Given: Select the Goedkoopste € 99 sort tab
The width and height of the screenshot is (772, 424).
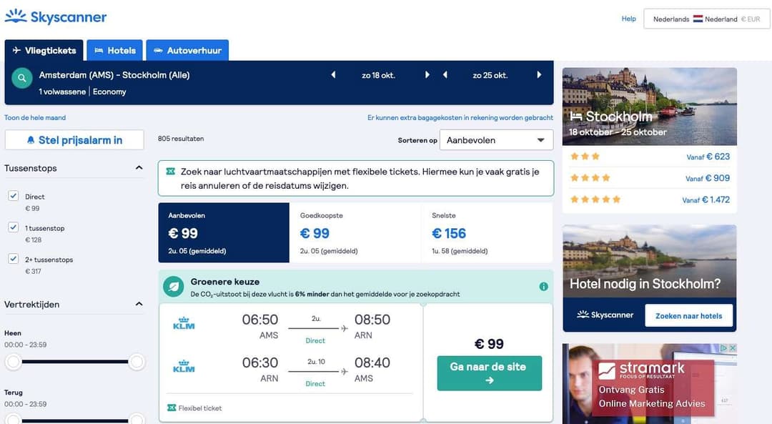Looking at the screenshot, I should 355,232.
